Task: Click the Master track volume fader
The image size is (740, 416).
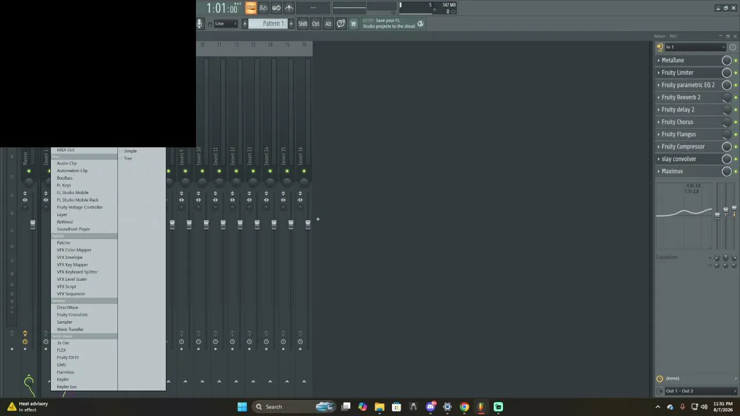Action: (33, 224)
